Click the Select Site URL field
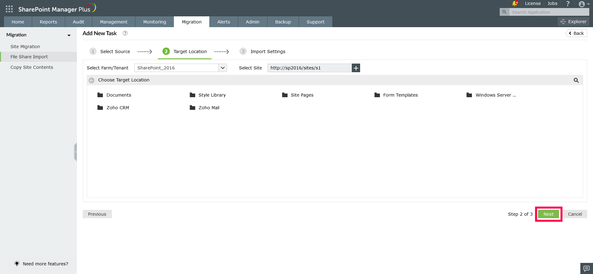 [x=309, y=68]
